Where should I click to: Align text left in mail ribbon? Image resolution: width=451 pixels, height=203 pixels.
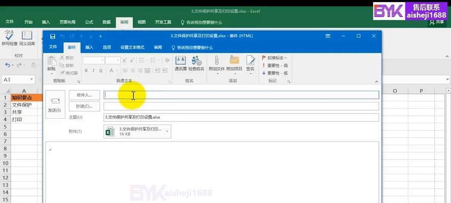tap(125, 71)
